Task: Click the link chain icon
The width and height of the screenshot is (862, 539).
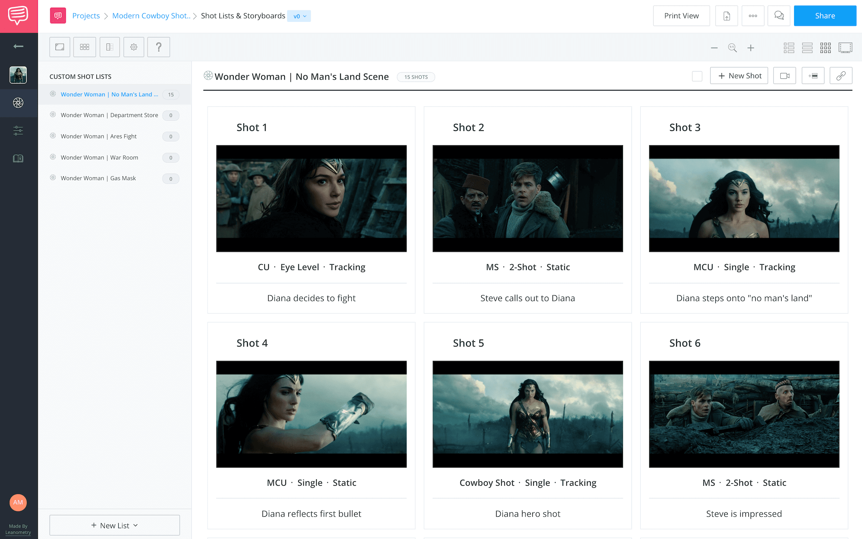Action: (x=840, y=76)
